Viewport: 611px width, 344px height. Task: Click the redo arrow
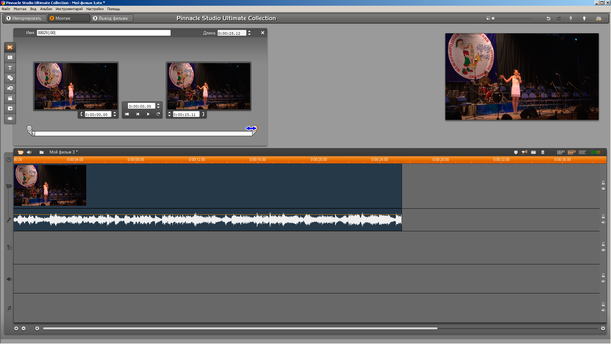click(559, 18)
